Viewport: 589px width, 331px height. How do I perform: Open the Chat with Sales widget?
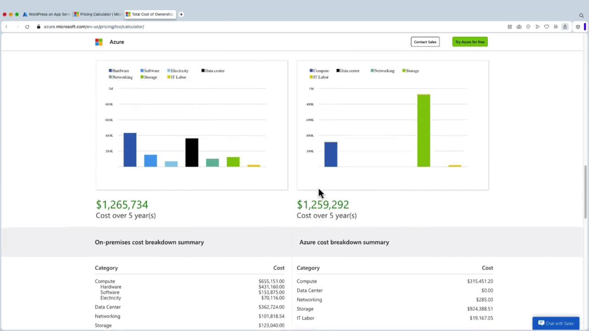pos(555,323)
